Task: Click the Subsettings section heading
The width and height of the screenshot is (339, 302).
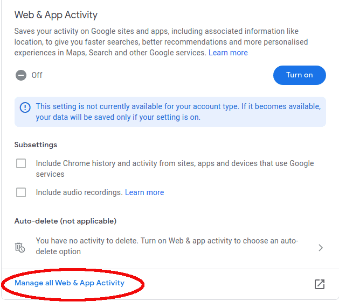Action: coord(36,145)
